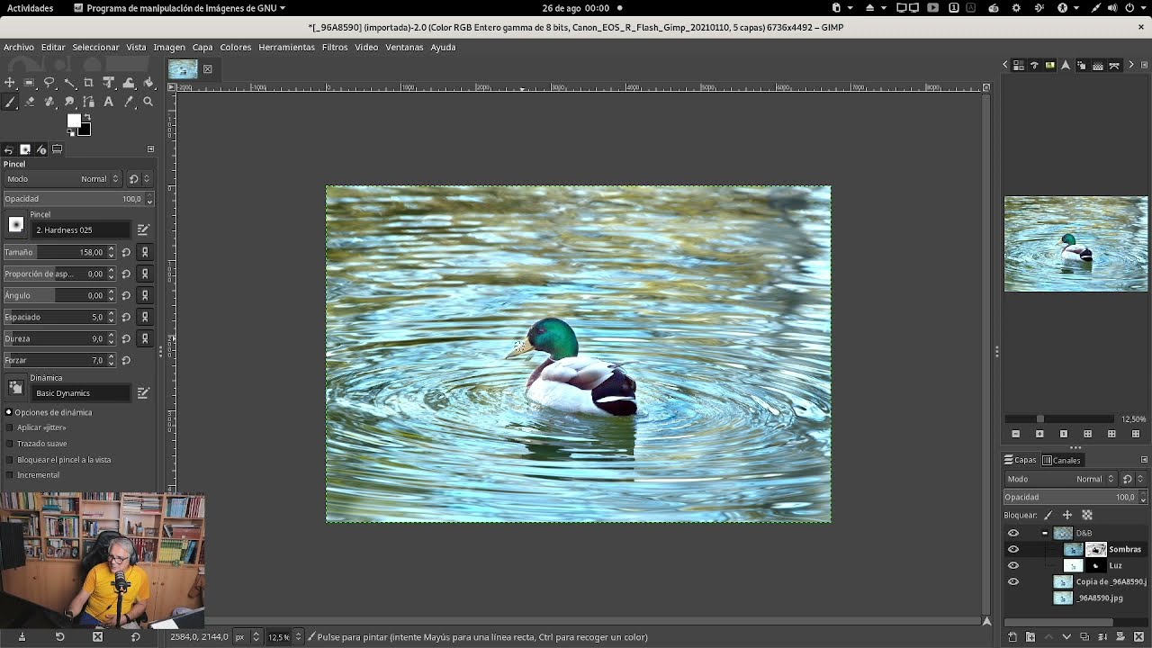Open the Filtros menu
Viewport: 1152px width, 648px height.
[x=335, y=47]
